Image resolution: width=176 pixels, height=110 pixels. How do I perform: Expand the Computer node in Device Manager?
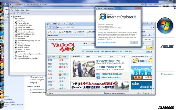coord(14,19)
